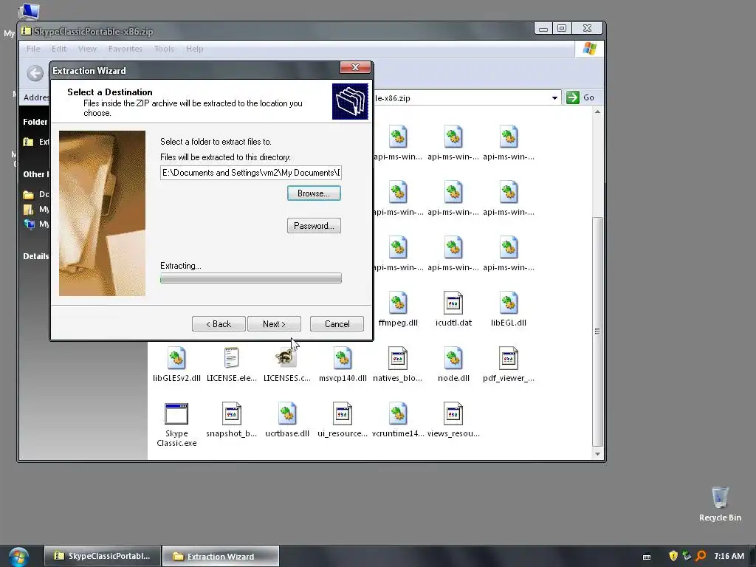Select the libEGL.dll file icon
This screenshot has width=756, height=567.
(508, 303)
